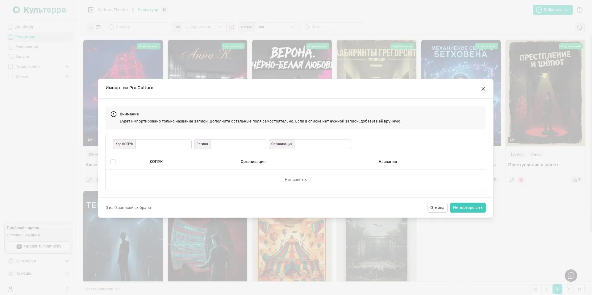Click the Репертуар breadcrumb
The width and height of the screenshot is (592, 295).
point(148,10)
